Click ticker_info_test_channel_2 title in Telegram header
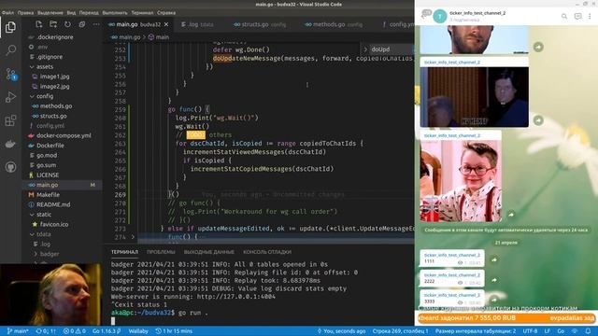The height and width of the screenshot is (336, 598). (x=477, y=13)
